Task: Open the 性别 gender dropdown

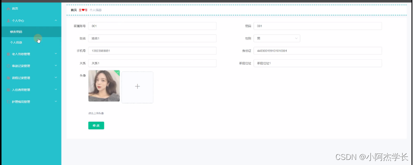Action: click(x=277, y=38)
